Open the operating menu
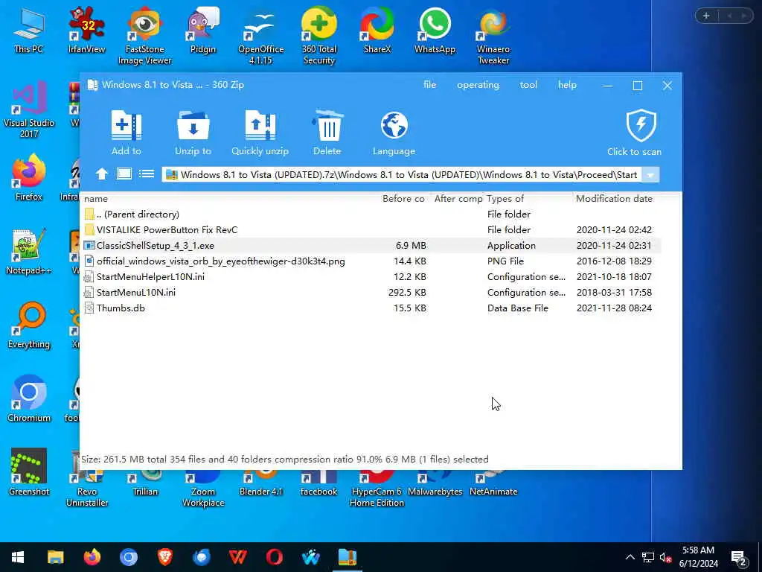Image resolution: width=762 pixels, height=572 pixels. [478, 85]
